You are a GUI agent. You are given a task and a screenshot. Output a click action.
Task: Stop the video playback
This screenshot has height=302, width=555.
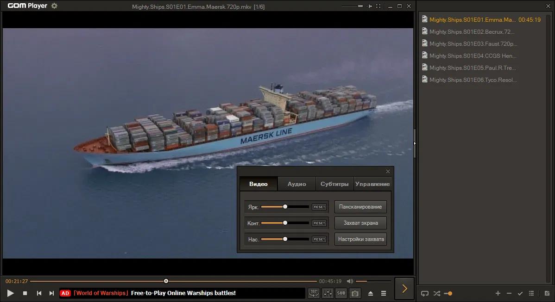(25, 293)
